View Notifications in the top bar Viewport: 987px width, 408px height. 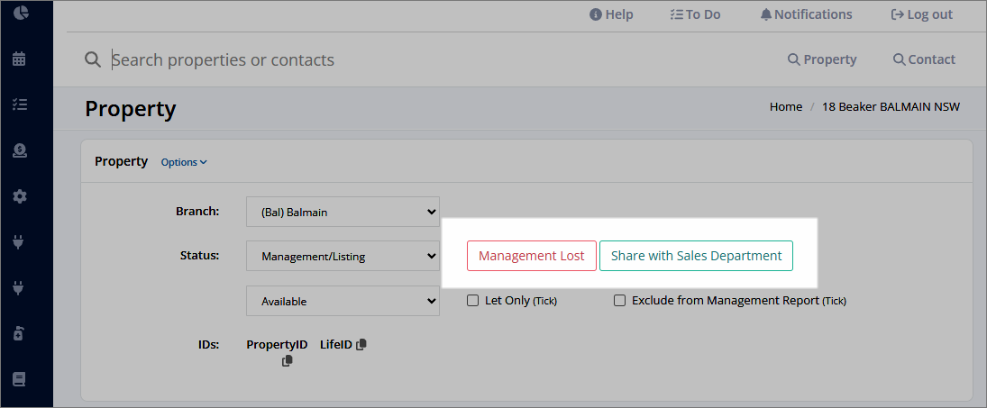pyautogui.click(x=807, y=14)
